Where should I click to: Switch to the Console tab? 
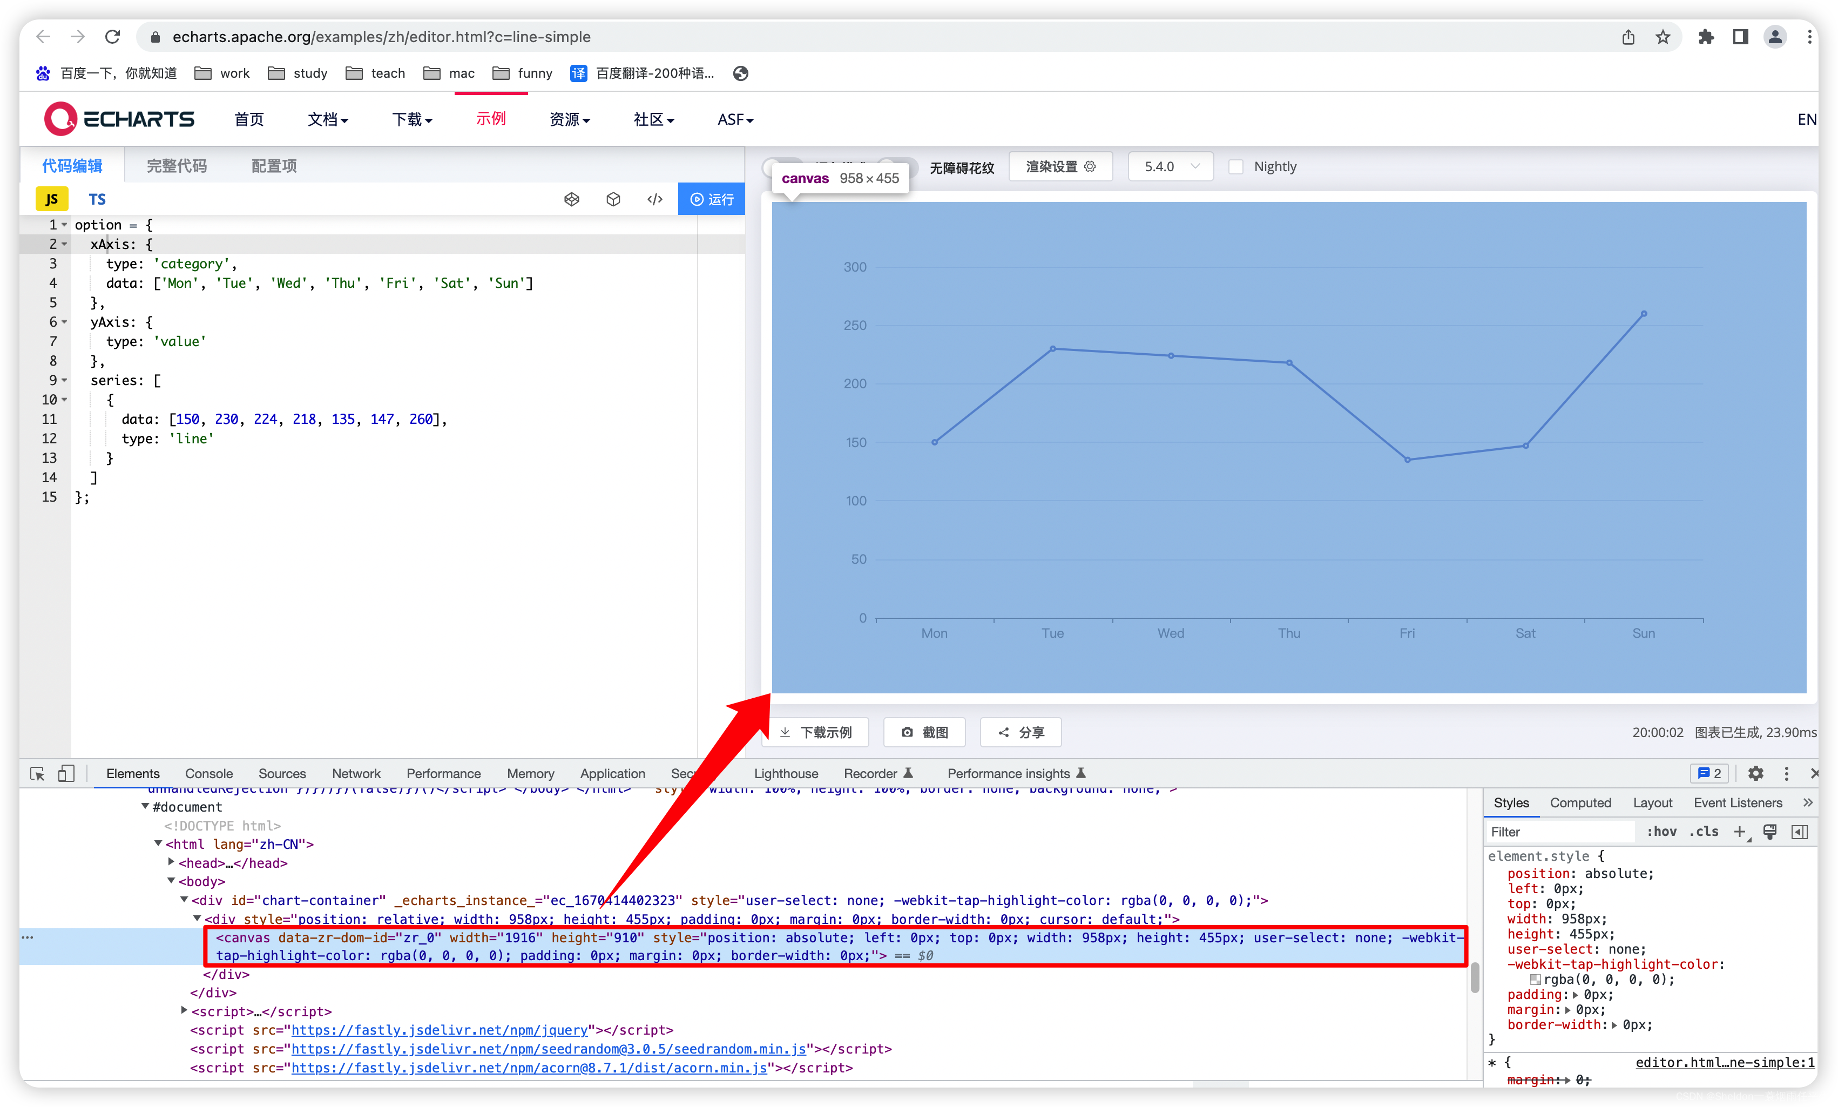click(x=209, y=774)
